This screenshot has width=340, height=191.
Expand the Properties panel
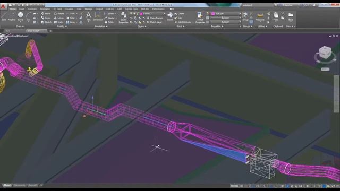pos(217,27)
